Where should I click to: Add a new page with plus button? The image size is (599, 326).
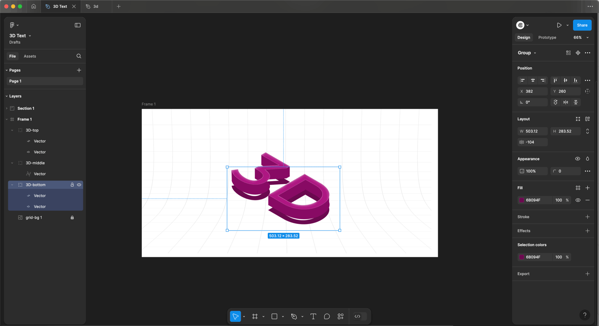pyautogui.click(x=79, y=70)
